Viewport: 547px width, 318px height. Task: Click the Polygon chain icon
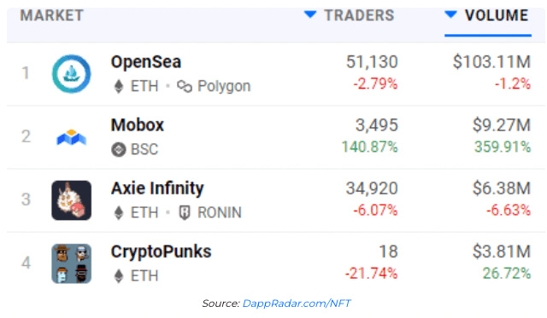[x=185, y=86]
